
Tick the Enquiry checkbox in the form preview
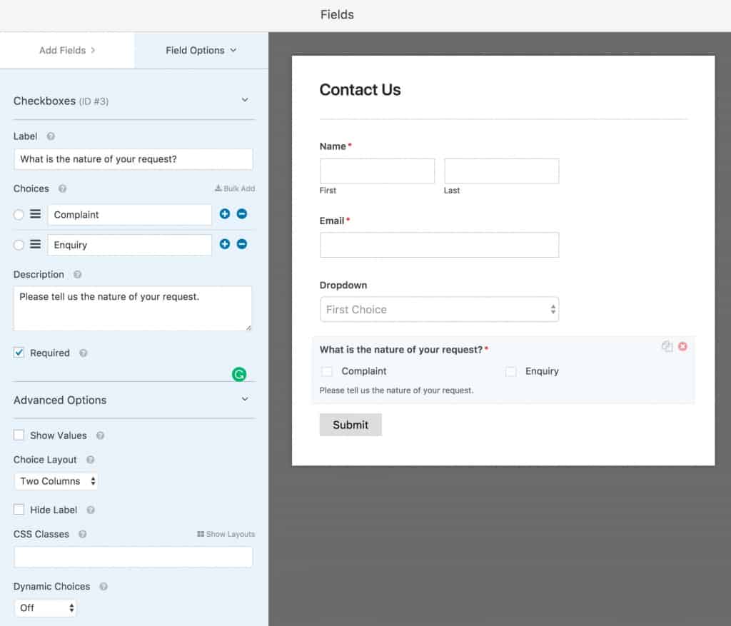point(511,371)
